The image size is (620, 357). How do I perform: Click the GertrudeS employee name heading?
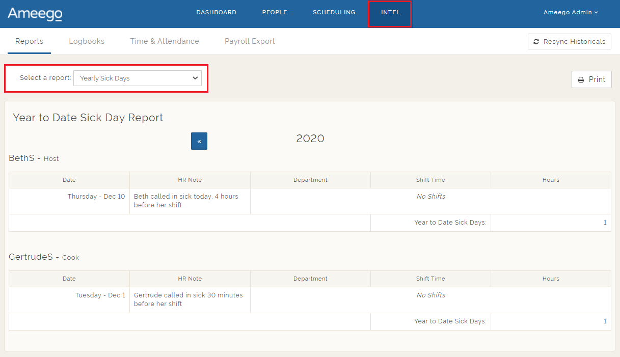click(31, 257)
